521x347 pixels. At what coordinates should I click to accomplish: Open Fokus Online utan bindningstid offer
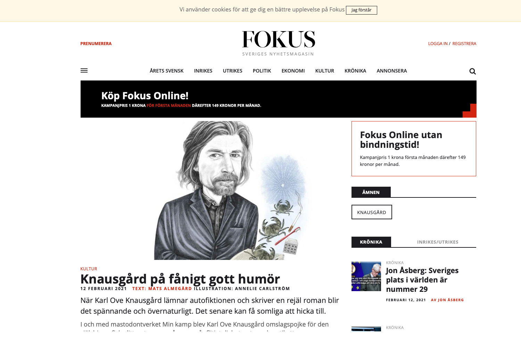click(x=414, y=149)
